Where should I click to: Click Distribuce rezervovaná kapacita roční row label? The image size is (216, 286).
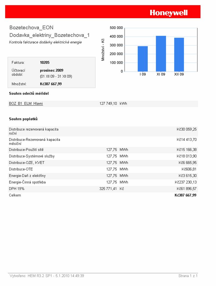coord(34,131)
